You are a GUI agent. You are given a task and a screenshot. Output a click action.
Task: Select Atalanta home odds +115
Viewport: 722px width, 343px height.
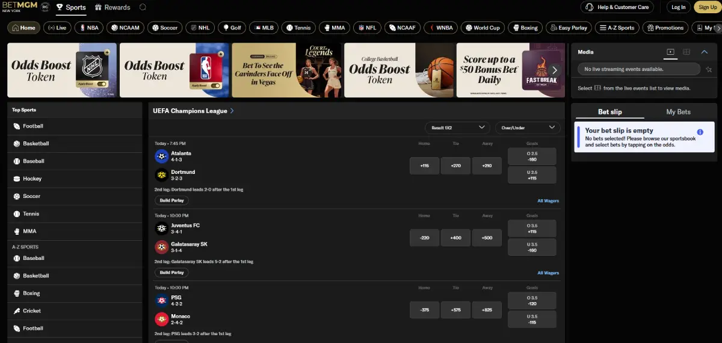point(424,165)
